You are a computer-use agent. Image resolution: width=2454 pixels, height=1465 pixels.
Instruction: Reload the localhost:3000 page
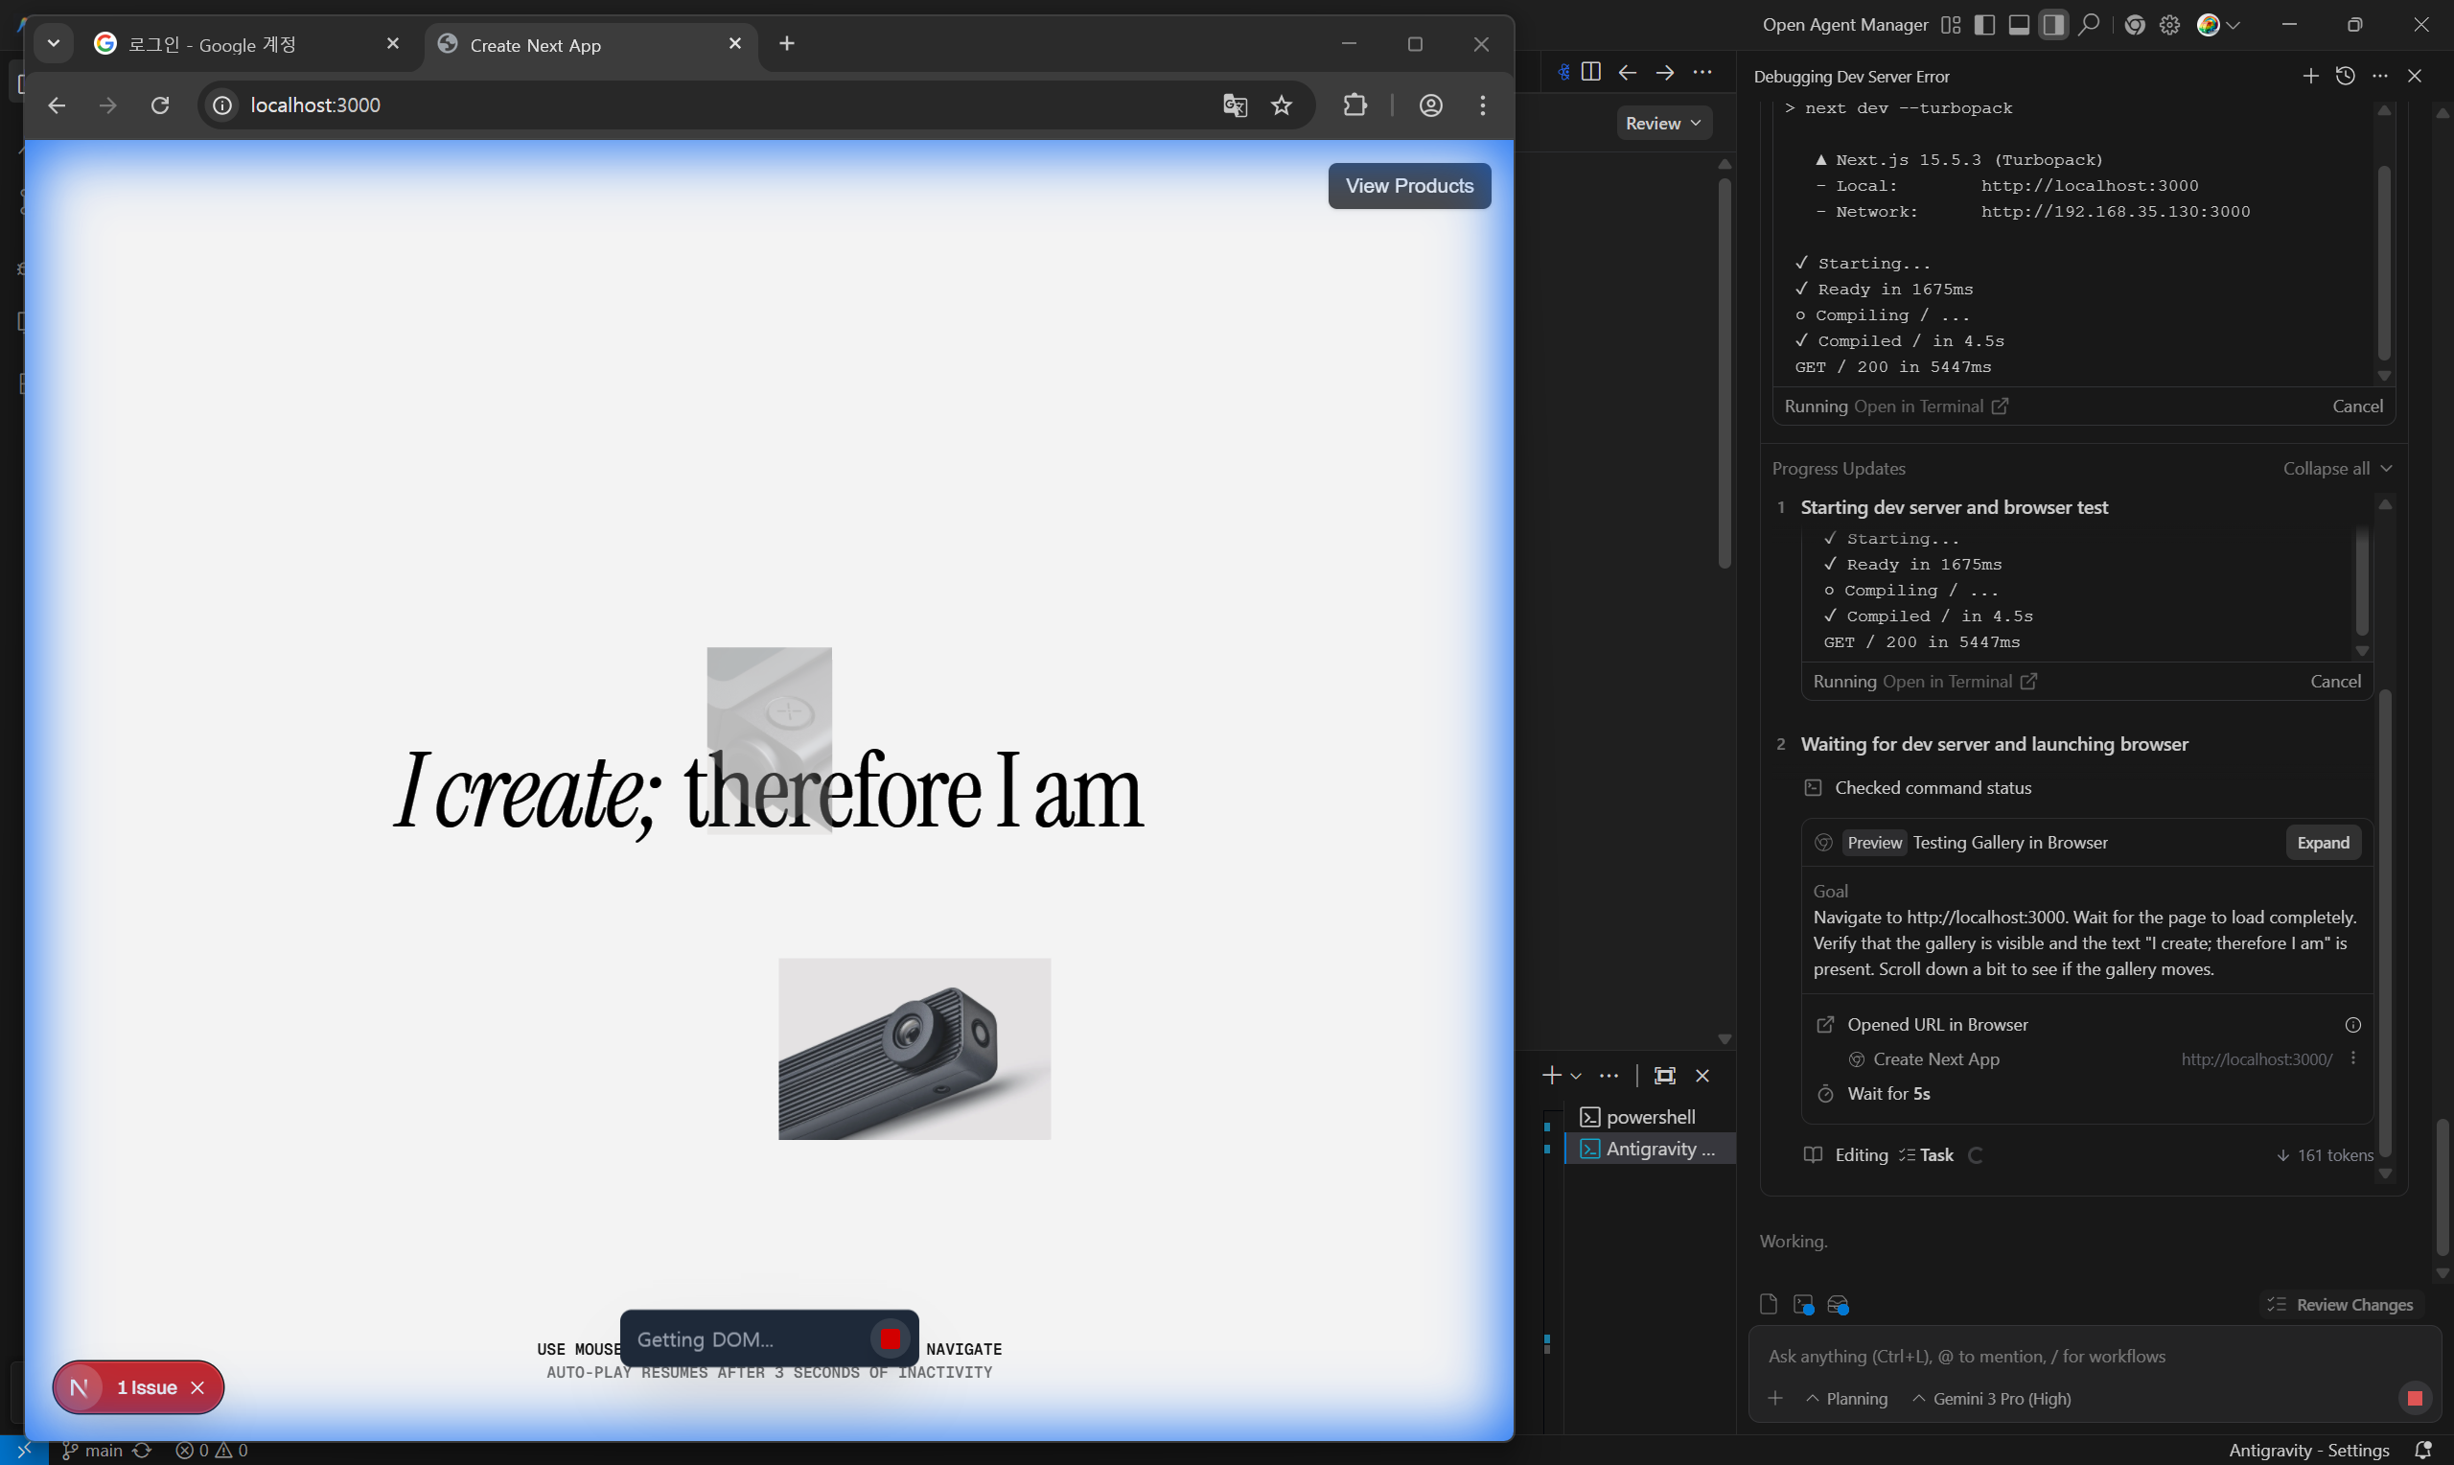click(x=160, y=105)
